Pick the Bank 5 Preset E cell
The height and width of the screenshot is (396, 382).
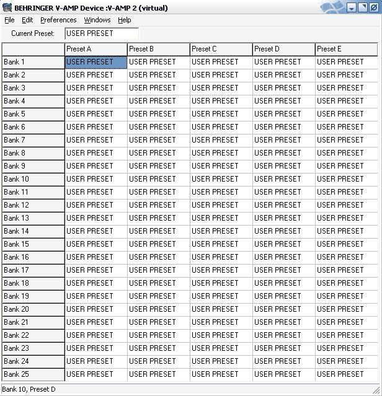346,114
